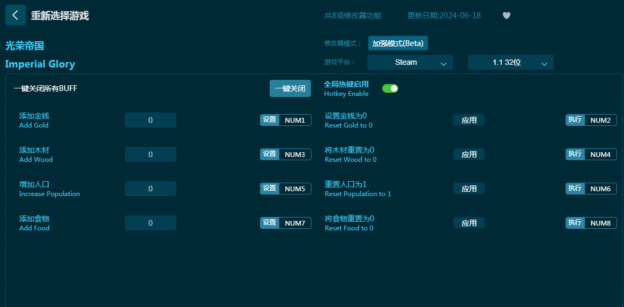Image resolution: width=624 pixels, height=307 pixels.
Task: Click the Add Gold value field
Action: [151, 120]
